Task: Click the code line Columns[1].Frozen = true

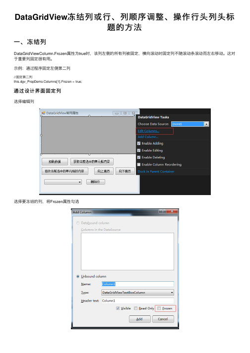Action: 48,82
